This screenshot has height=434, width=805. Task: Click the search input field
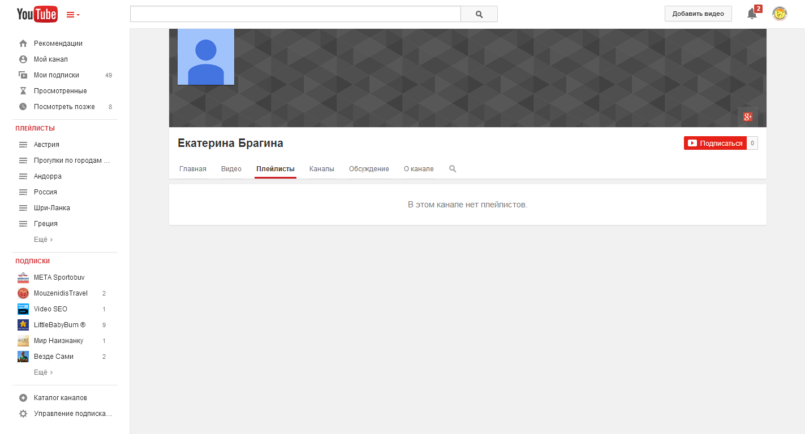[295, 14]
